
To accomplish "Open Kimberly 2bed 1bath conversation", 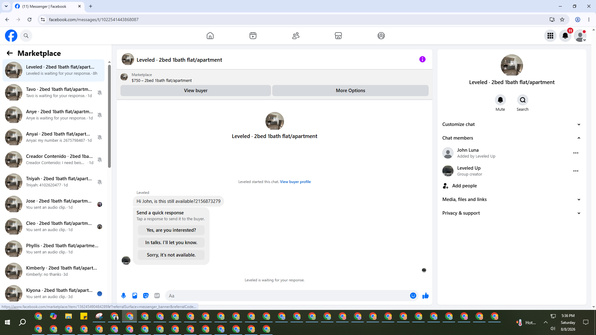I will 54,271.
